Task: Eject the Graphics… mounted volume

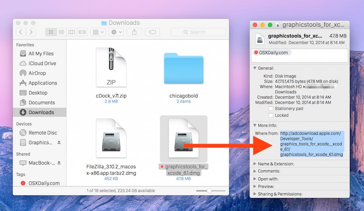Action: (x=59, y=142)
